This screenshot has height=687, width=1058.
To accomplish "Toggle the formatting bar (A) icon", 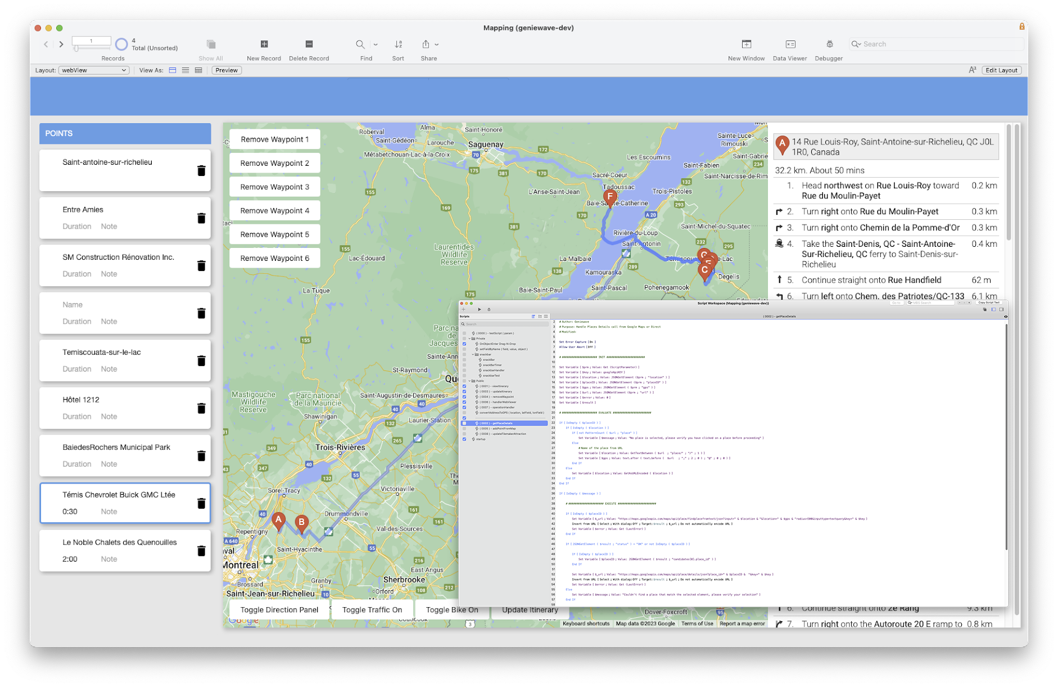I will coord(972,70).
